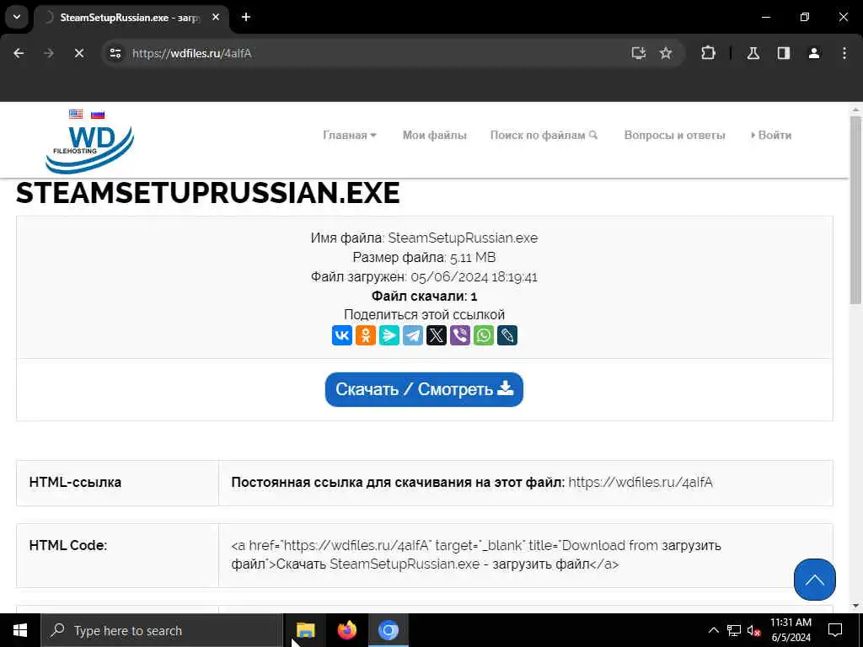Open a new browser tab

pyautogui.click(x=246, y=17)
